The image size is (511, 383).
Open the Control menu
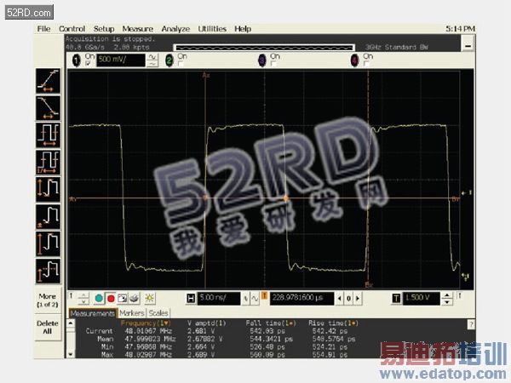pyautogui.click(x=72, y=29)
